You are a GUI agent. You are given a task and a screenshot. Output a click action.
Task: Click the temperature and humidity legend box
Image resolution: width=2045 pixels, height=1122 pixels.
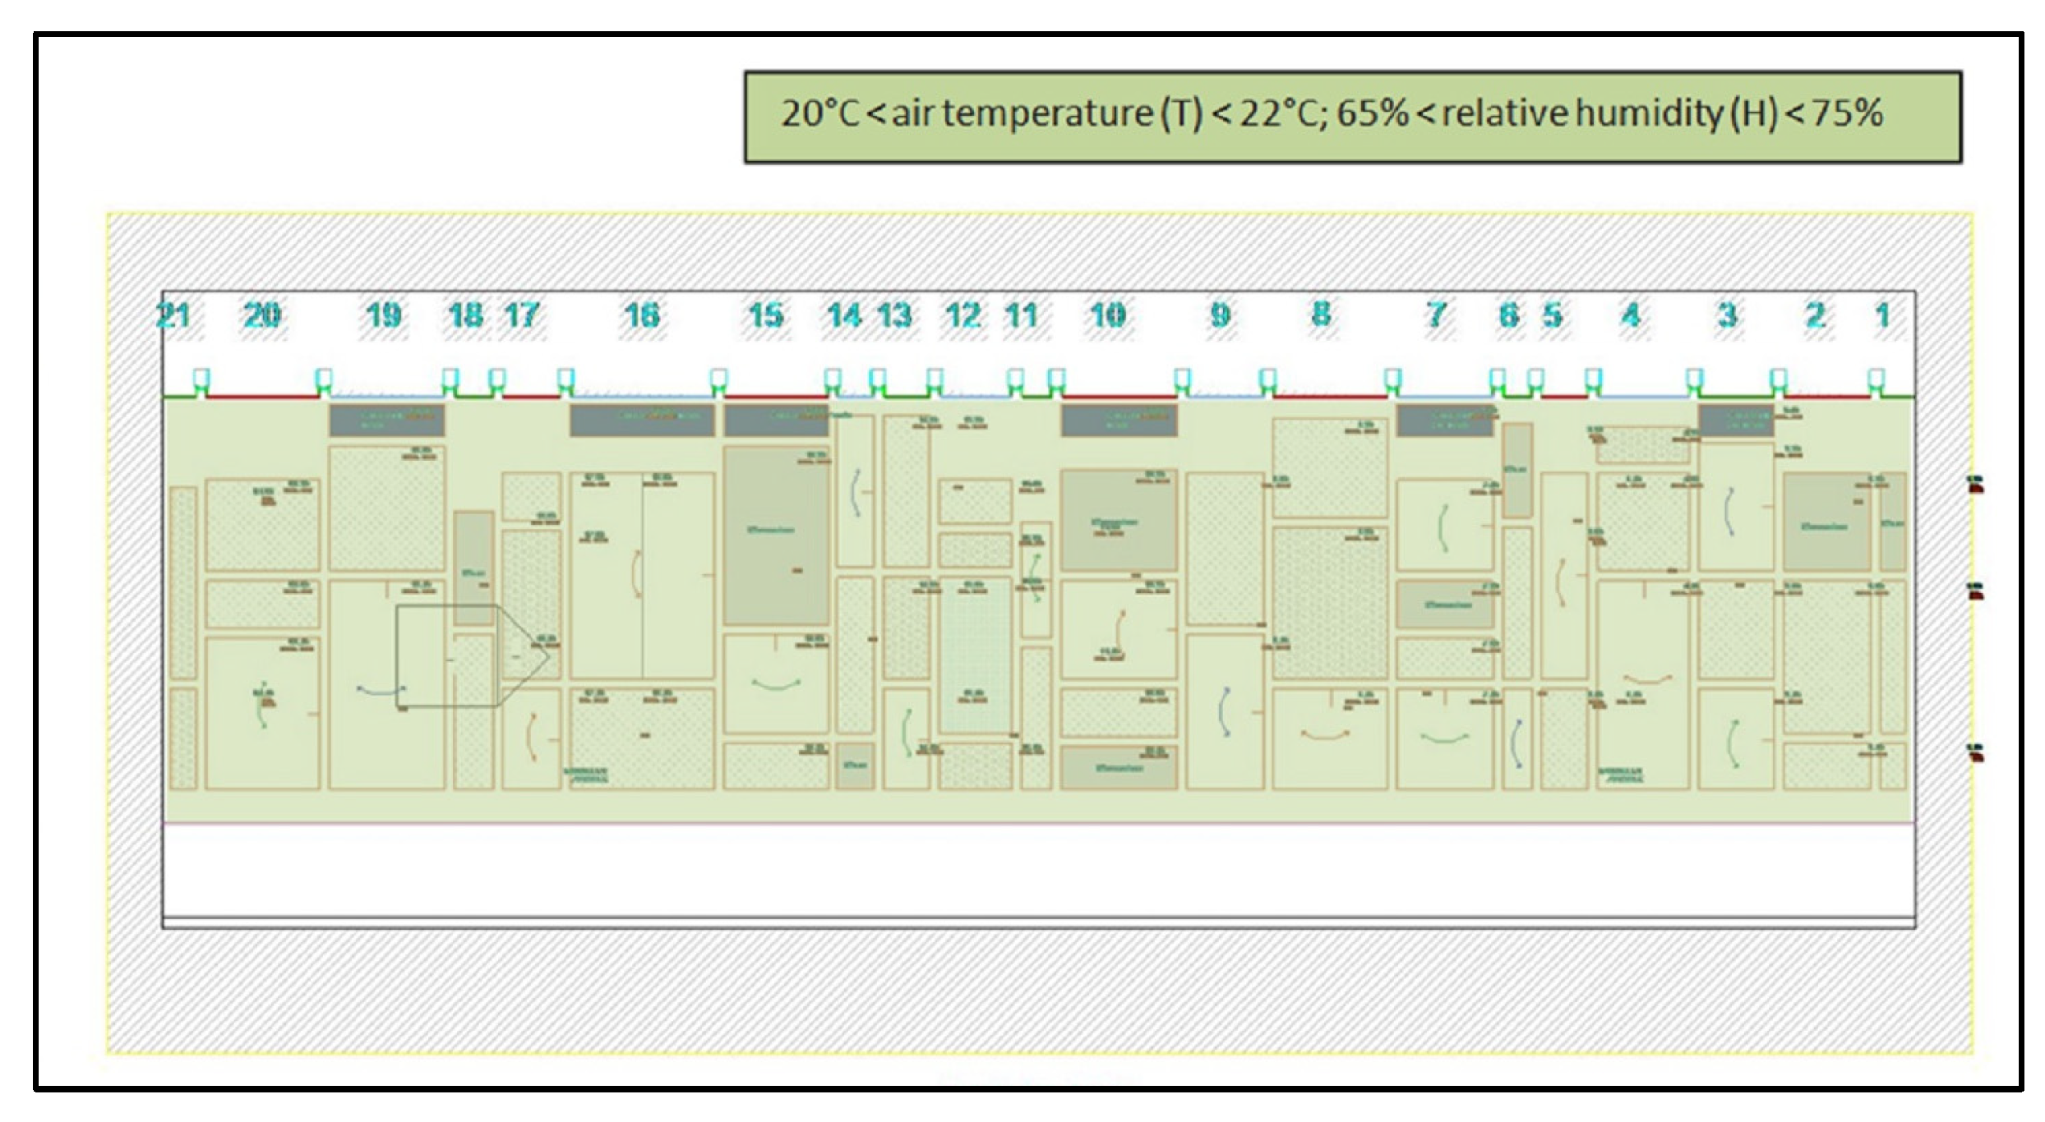point(1352,117)
